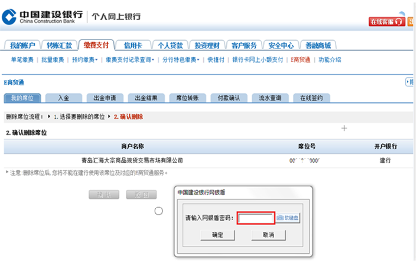
Task: Open the 信用卡 tab
Action: pos(133,46)
